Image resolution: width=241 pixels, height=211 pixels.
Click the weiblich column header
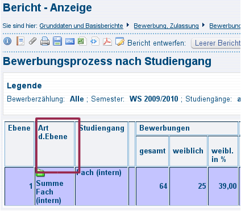[188, 151]
